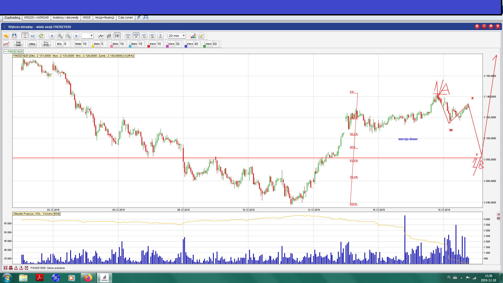
Task: Click the green refresh arrow icon
Action: [x=41, y=36]
